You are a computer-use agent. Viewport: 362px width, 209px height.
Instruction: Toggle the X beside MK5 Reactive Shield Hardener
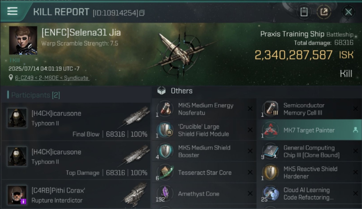pyautogui.click(x=355, y=172)
